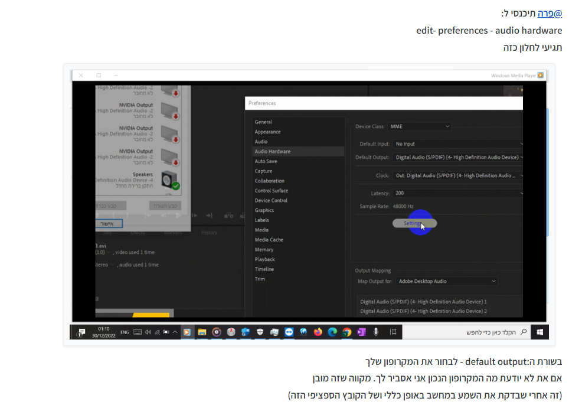
Task: Select Labels in Preferences list
Action: [261, 220]
